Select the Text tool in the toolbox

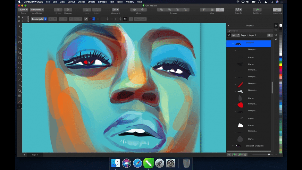(19, 74)
